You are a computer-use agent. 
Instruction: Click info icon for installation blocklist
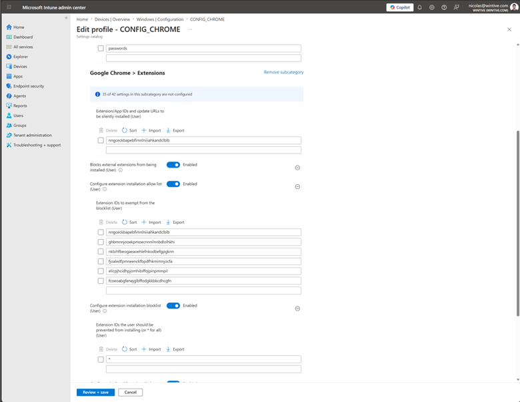(105, 311)
